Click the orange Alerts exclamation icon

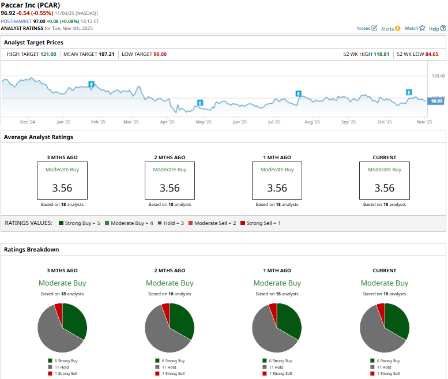(x=398, y=28)
